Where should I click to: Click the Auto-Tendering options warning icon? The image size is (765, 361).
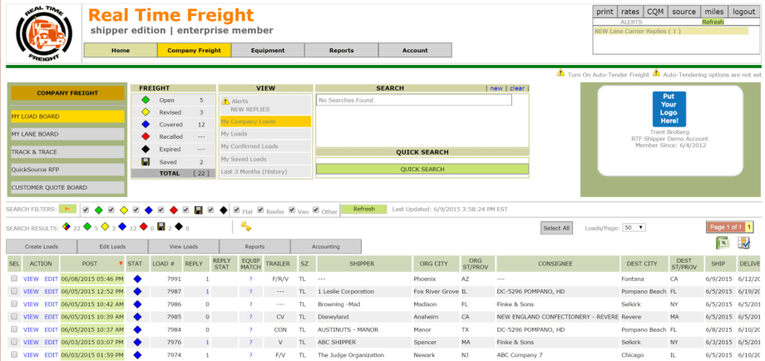point(657,74)
